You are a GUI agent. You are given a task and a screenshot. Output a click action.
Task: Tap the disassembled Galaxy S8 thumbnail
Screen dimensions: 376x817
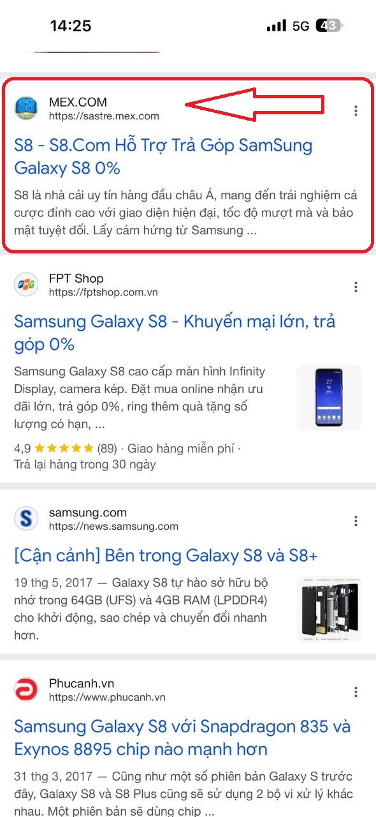click(329, 610)
